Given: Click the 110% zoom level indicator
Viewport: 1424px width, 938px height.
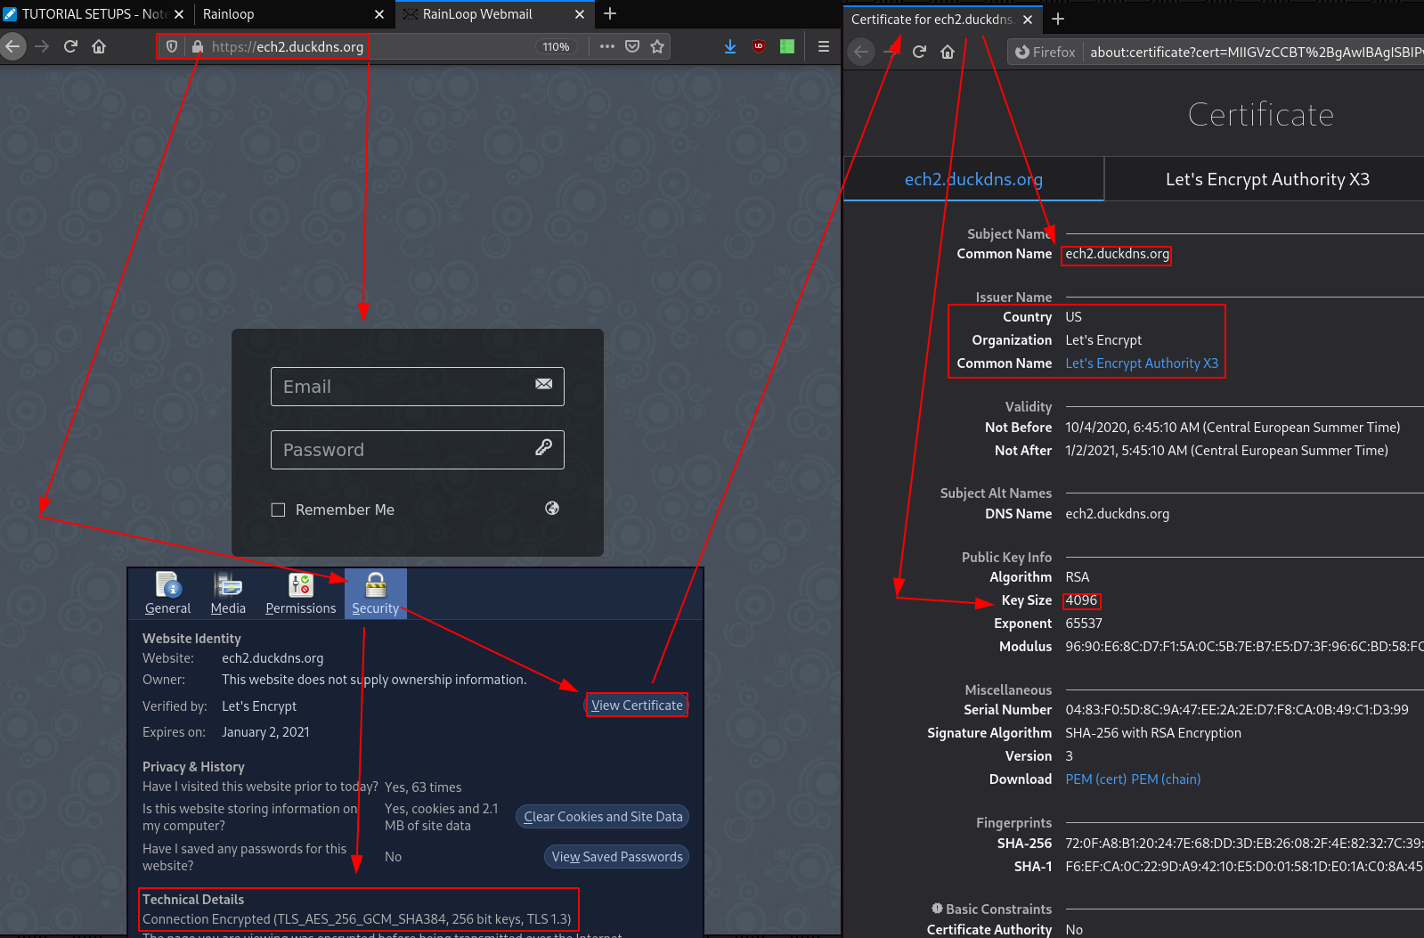Looking at the screenshot, I should coord(557,47).
